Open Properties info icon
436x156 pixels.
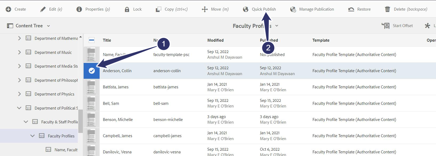(x=79, y=9)
